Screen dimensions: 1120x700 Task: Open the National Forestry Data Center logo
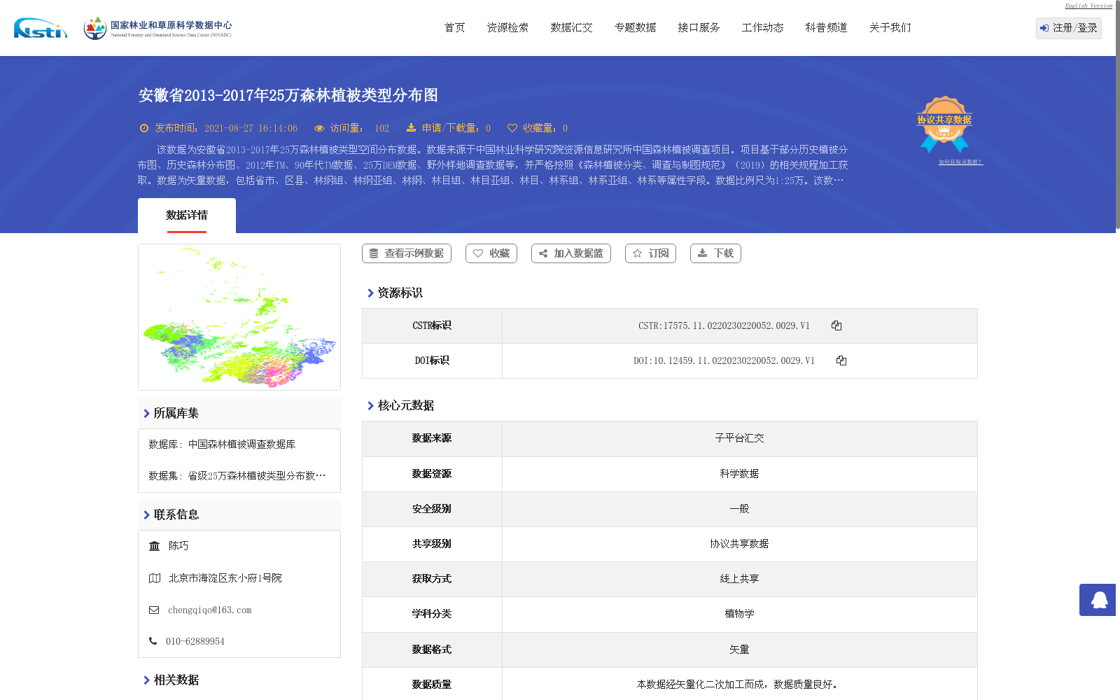(157, 28)
